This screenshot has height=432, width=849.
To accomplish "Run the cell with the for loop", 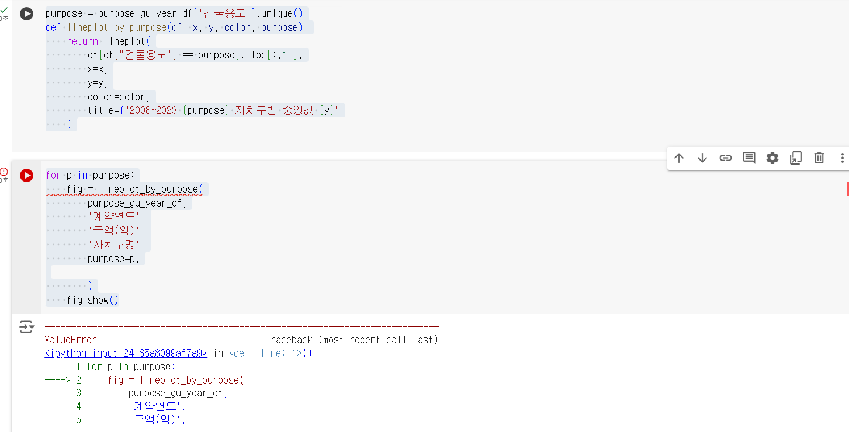I will click(26, 175).
